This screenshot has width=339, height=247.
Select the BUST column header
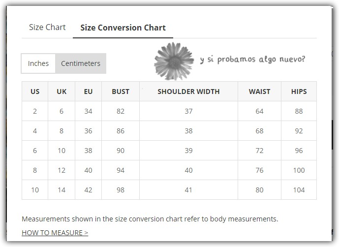click(x=121, y=92)
